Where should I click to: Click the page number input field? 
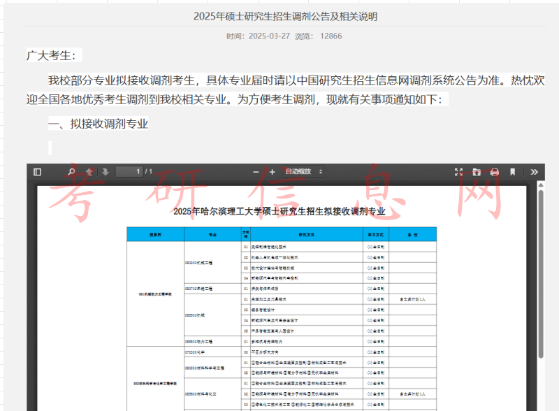(x=129, y=172)
